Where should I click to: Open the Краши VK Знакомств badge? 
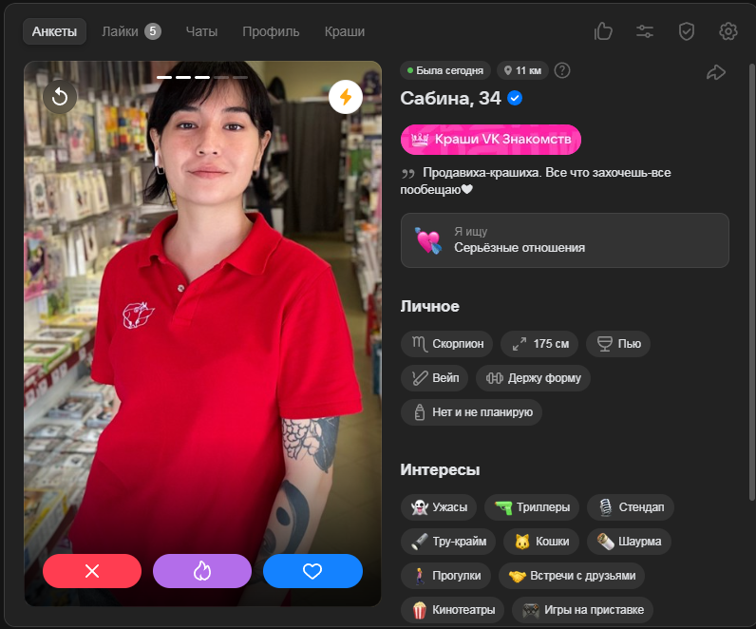pos(491,140)
